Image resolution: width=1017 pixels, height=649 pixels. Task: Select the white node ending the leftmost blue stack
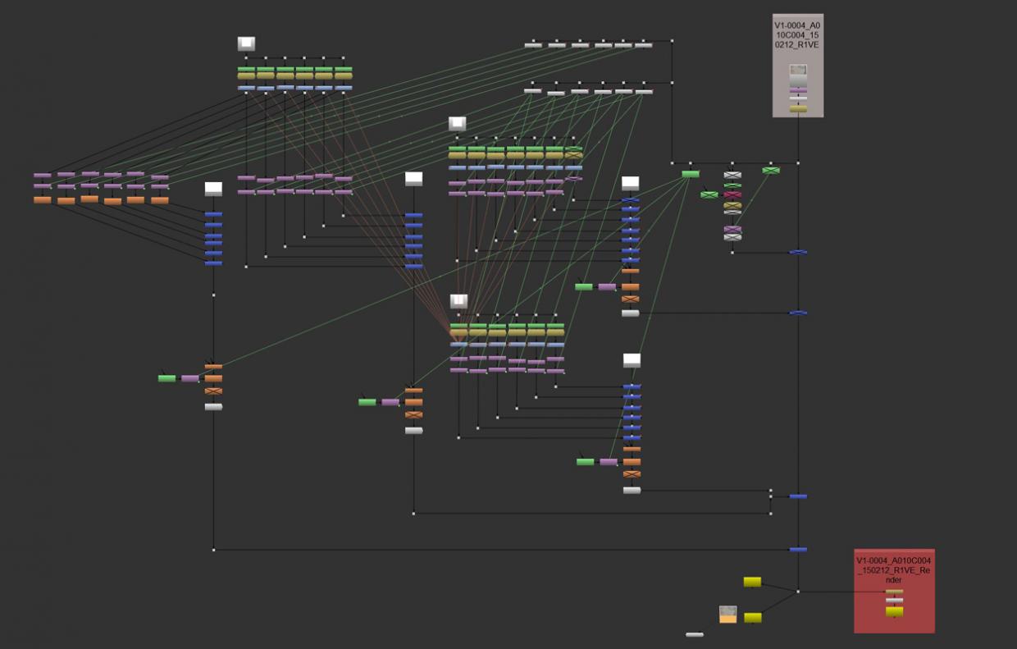click(x=213, y=406)
